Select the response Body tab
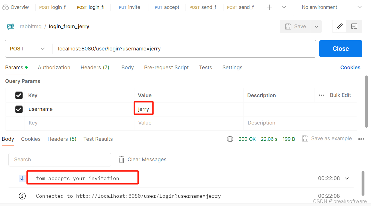The width and height of the screenshot is (371, 206). [x=8, y=139]
